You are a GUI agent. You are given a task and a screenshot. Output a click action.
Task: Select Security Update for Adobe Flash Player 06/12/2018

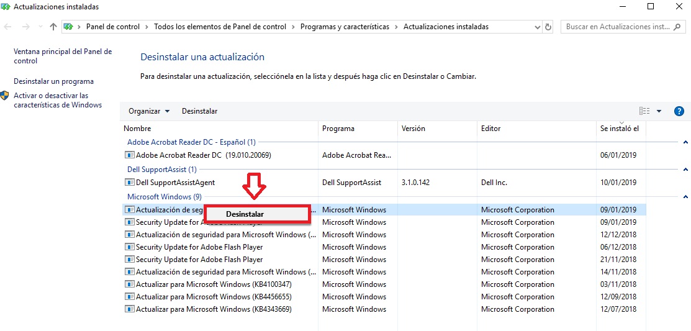384,247
